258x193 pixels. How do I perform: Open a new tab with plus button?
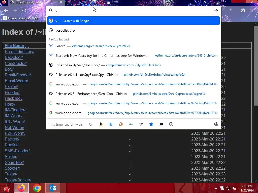pos(69,2)
